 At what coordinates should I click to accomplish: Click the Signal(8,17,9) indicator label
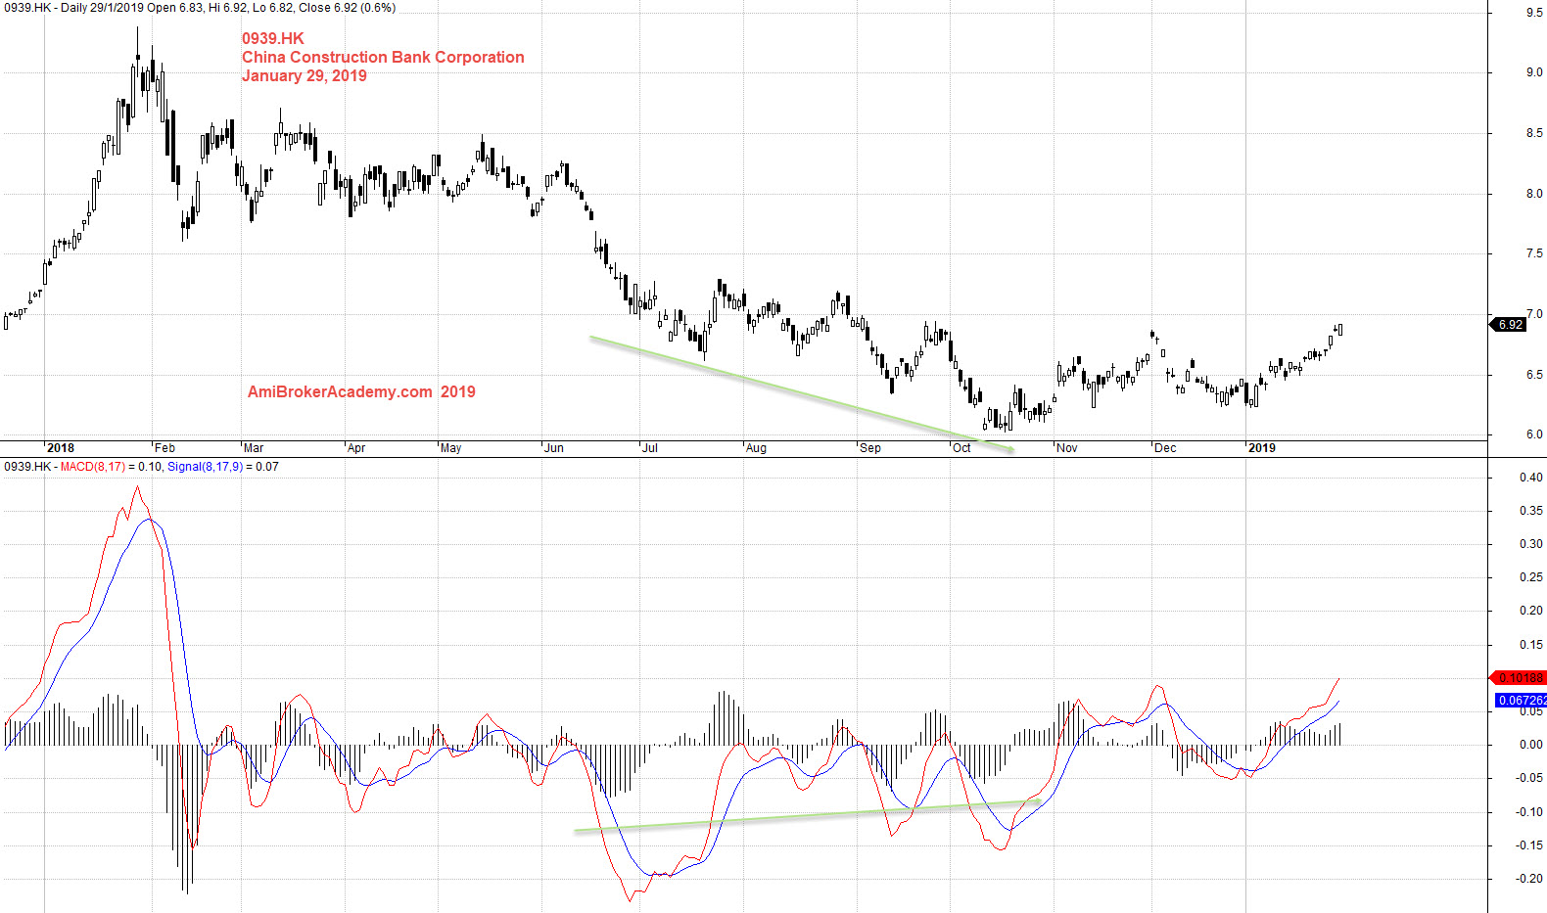pyautogui.click(x=205, y=467)
